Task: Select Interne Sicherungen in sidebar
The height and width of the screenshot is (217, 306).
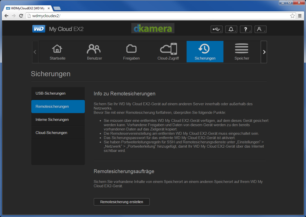Action: tap(58, 120)
